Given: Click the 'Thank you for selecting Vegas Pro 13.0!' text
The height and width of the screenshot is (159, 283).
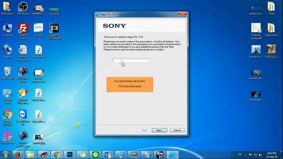Looking at the screenshot, I should click(x=123, y=37).
